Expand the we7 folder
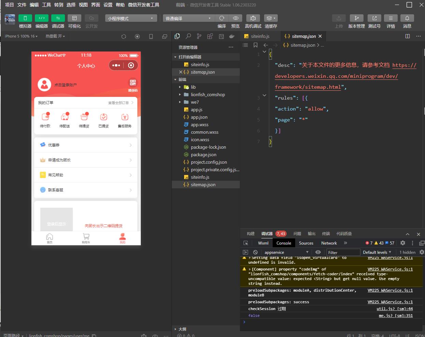The height and width of the screenshot is (337, 425). tap(206, 102)
